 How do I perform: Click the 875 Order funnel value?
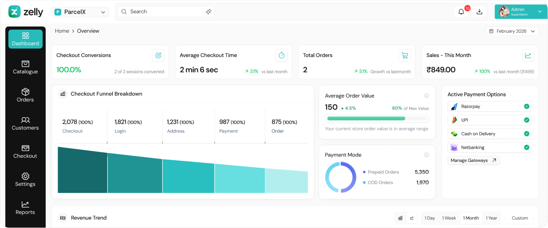pyautogui.click(x=284, y=122)
